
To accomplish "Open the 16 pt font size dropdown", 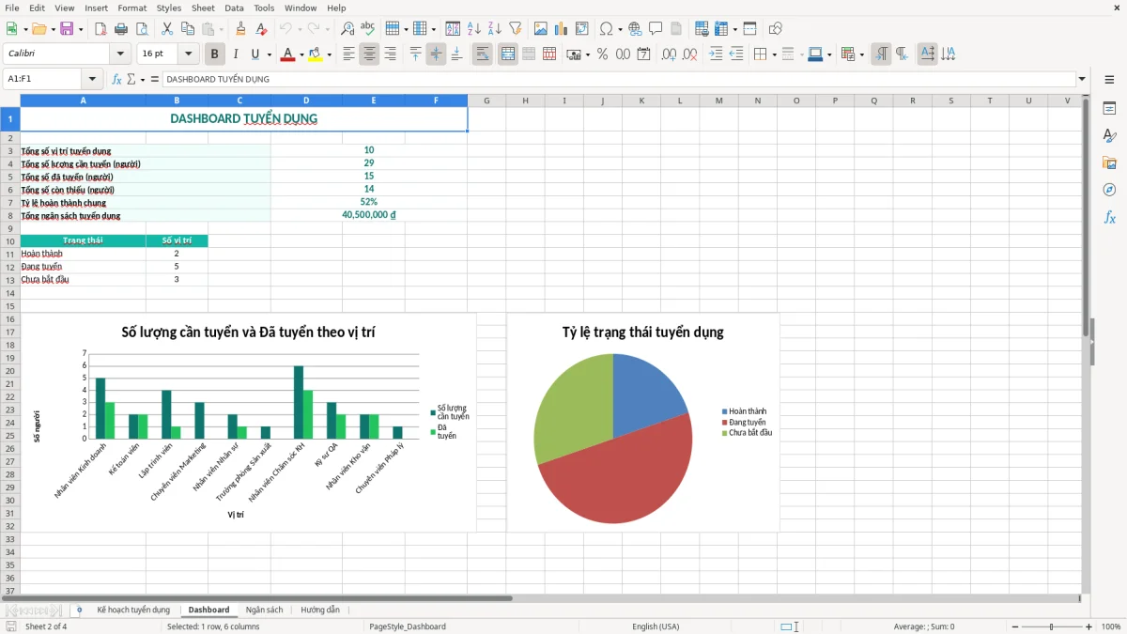I will click(x=189, y=54).
